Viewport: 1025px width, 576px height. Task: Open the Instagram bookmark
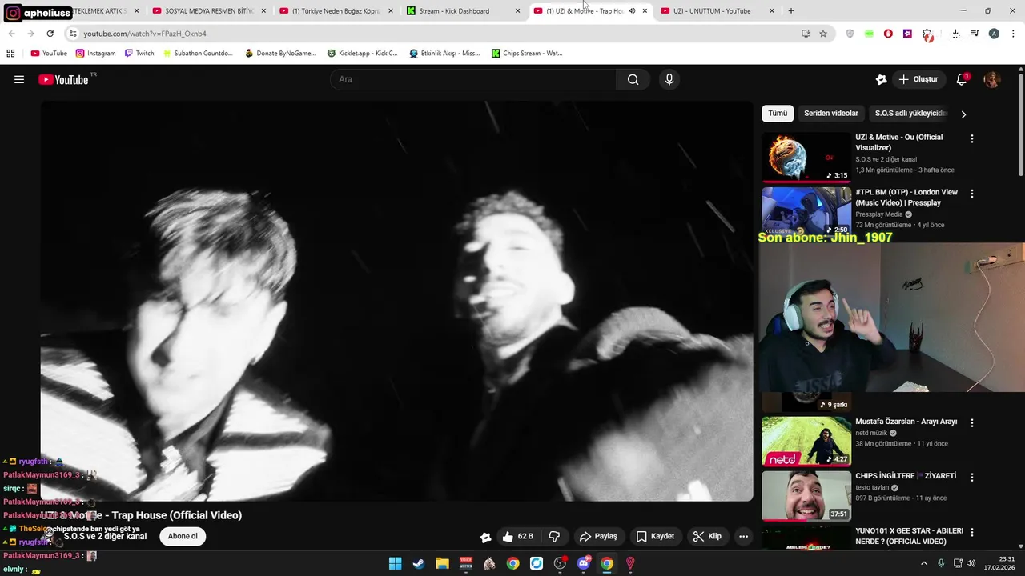96,54
